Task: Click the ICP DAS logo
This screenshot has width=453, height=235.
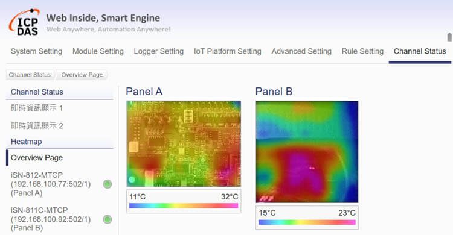Action: click(x=24, y=22)
